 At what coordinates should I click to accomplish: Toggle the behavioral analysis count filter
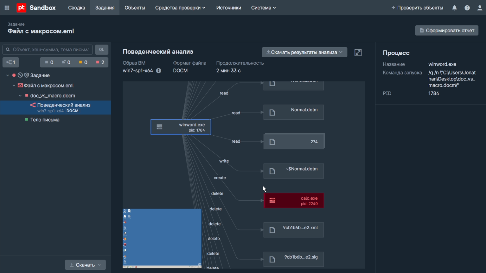pyautogui.click(x=11, y=63)
